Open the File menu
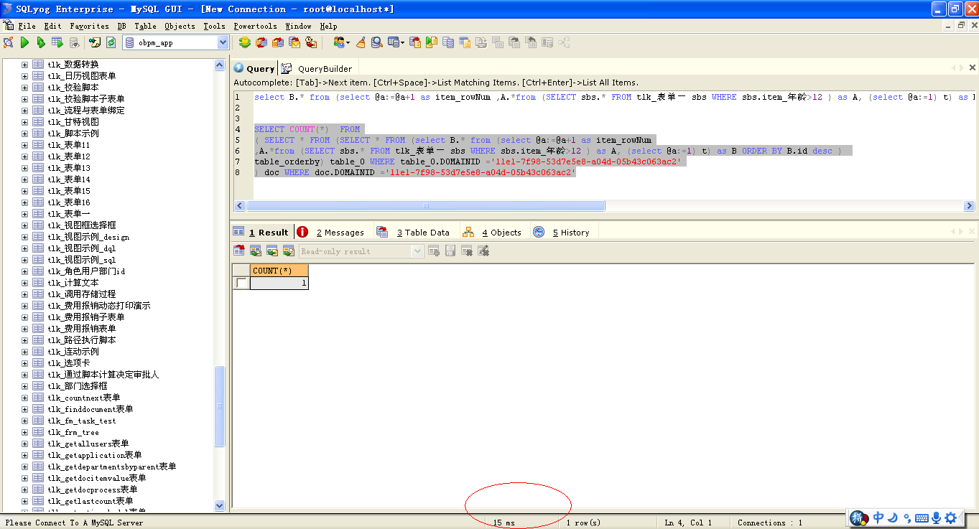The height and width of the screenshot is (529, 979). pos(27,26)
